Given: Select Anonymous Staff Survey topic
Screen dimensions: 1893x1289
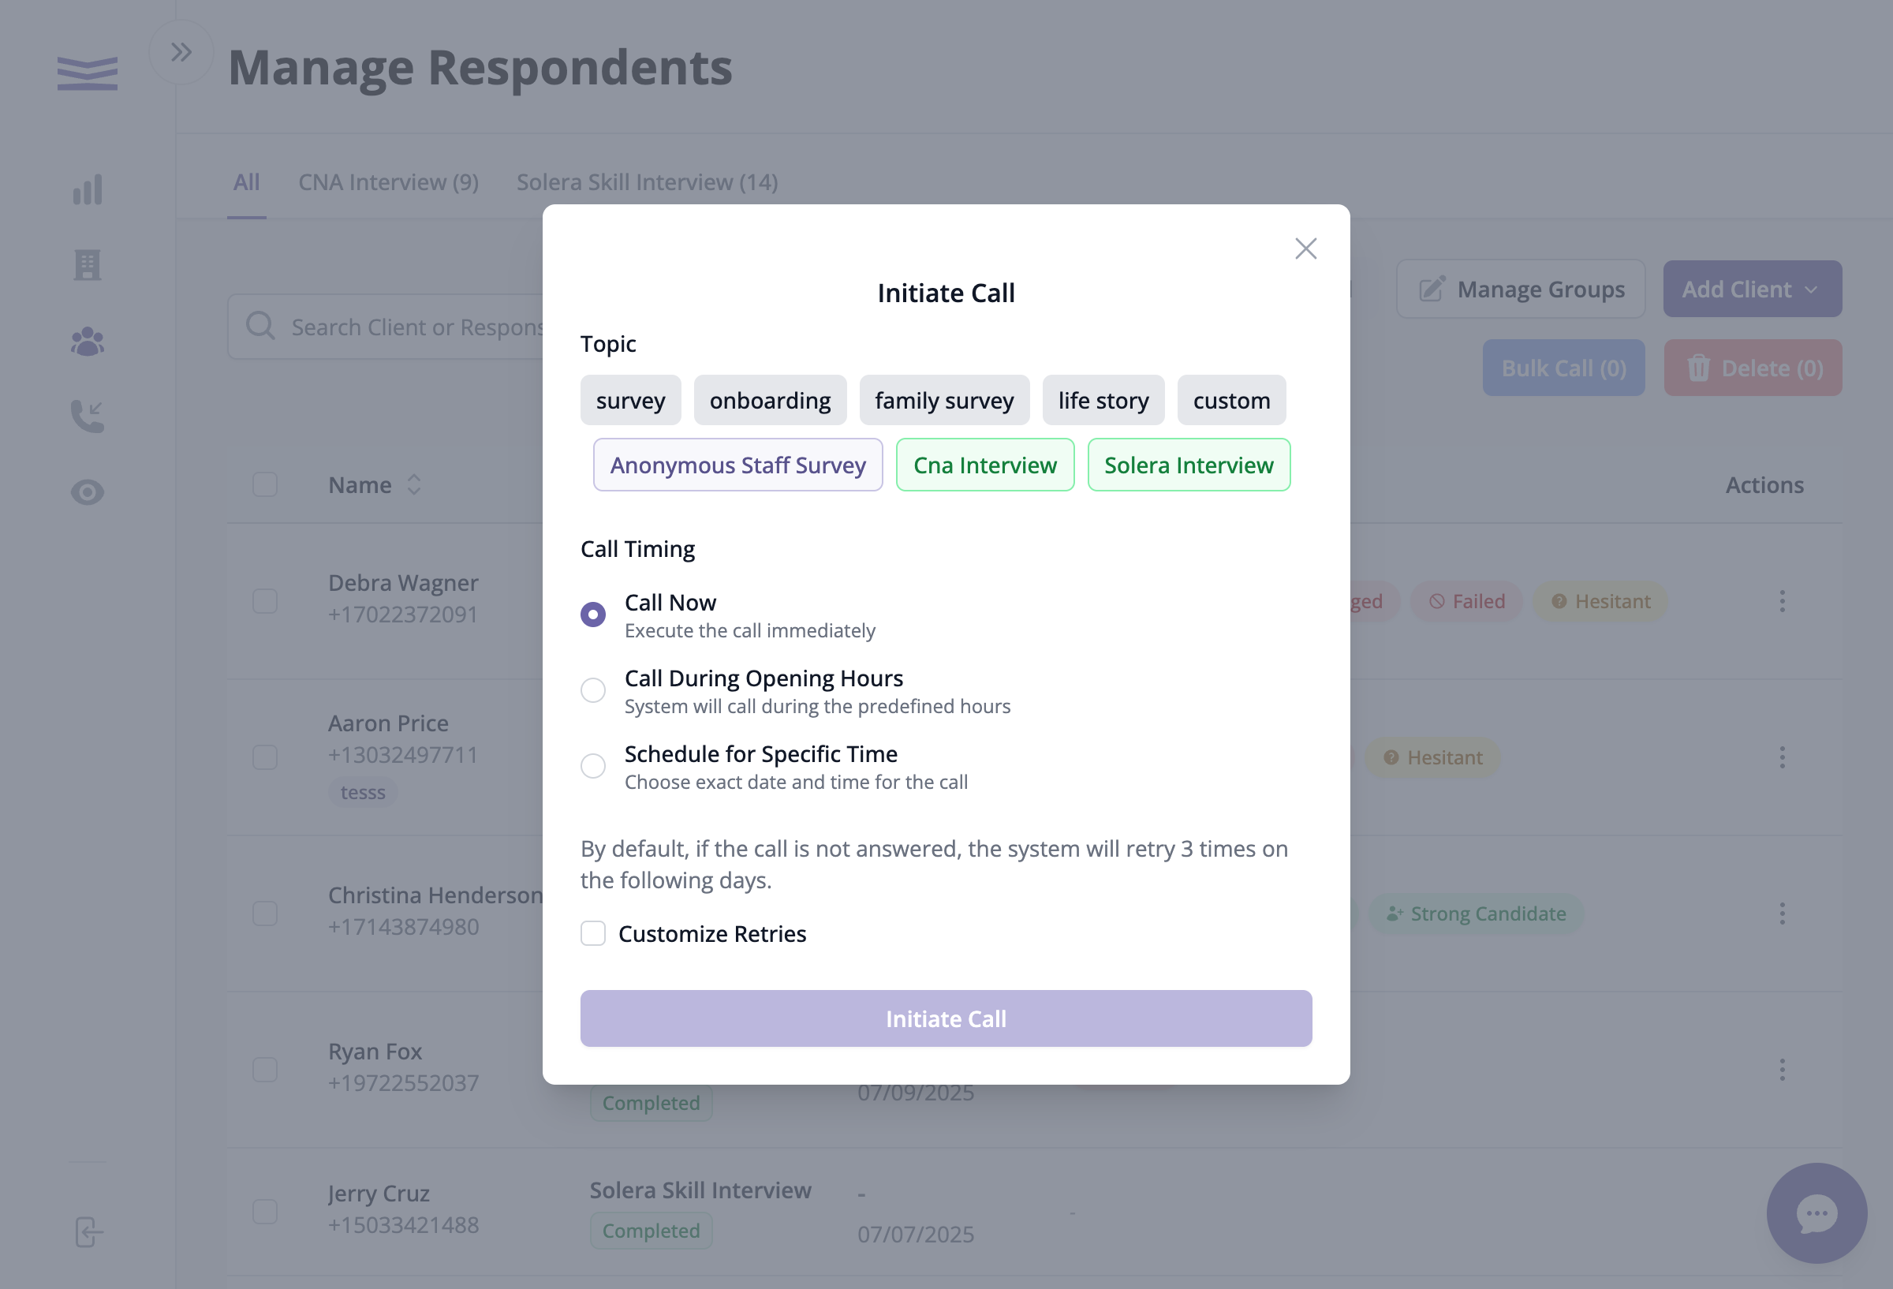Looking at the screenshot, I should [x=737, y=465].
